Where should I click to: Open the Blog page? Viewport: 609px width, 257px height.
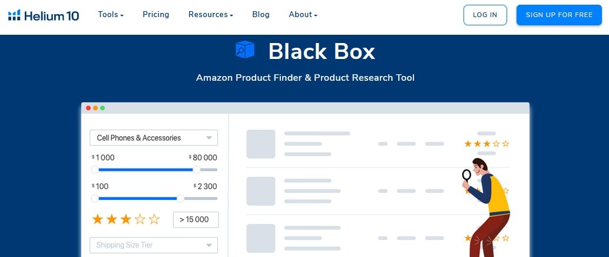tap(260, 14)
